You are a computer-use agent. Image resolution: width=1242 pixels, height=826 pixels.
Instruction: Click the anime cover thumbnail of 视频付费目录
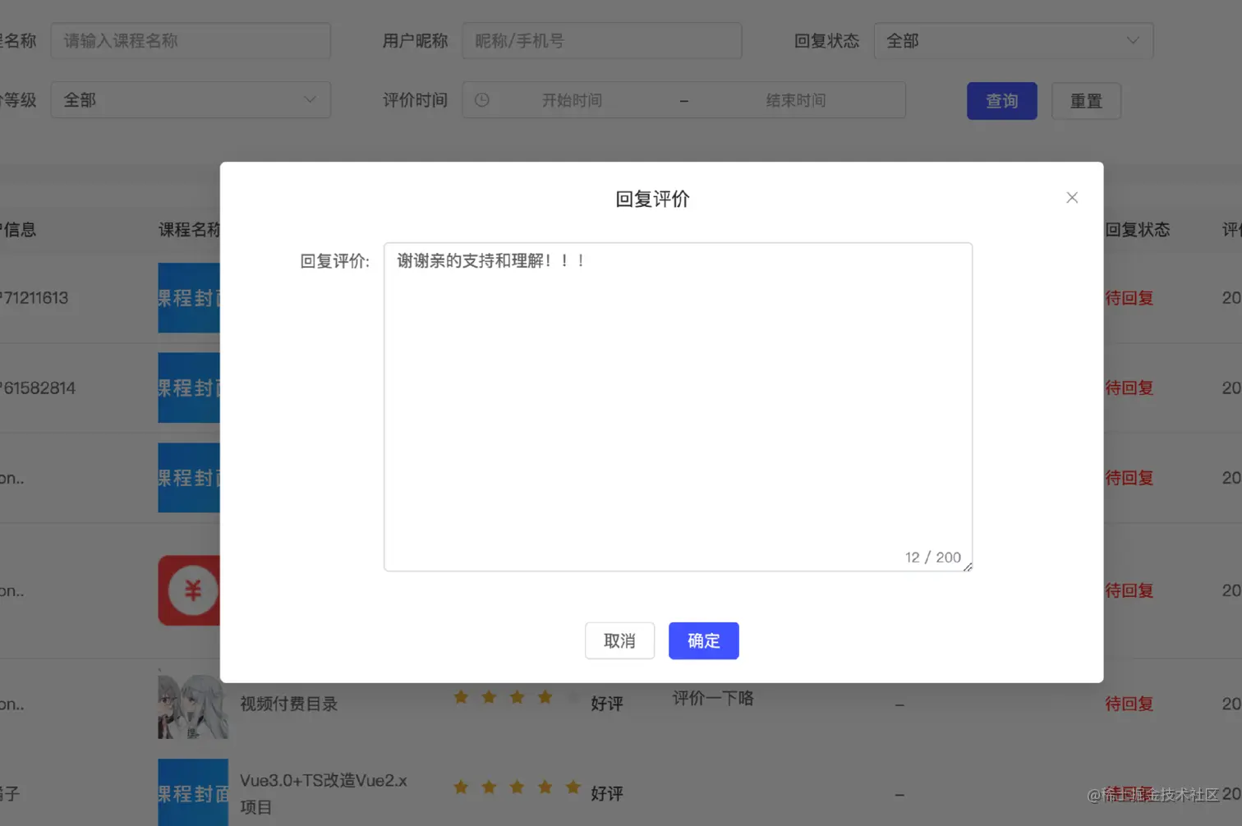pos(193,704)
